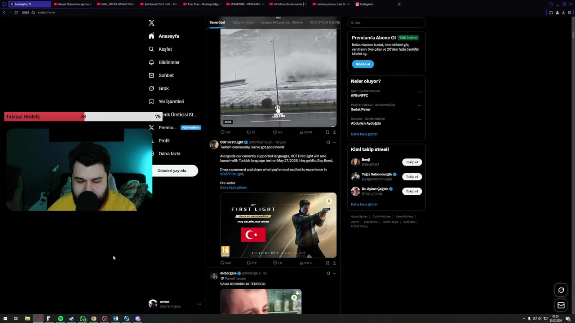Viewport: 575px width, 323px height.
Task: Click Daha fazla göster under trends
Action: (364, 134)
